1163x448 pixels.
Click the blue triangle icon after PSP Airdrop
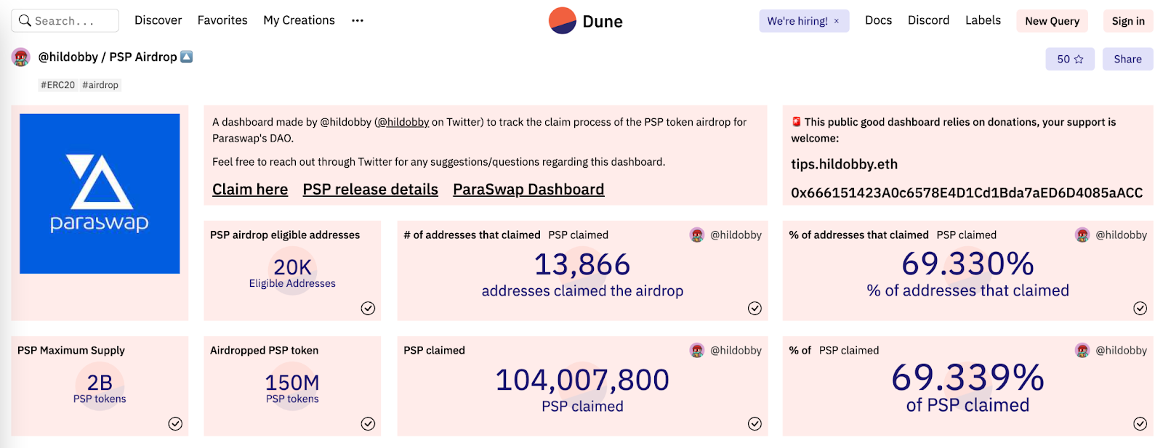coord(186,56)
